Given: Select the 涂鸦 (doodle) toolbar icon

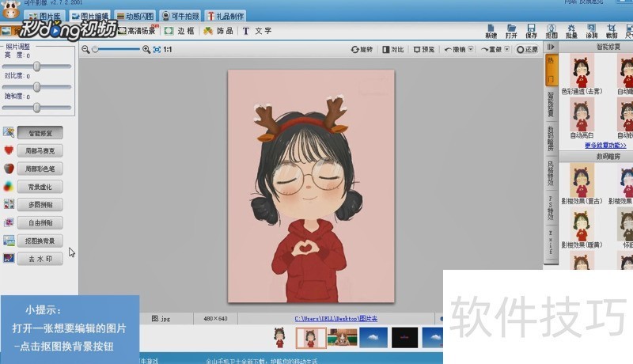Looking at the screenshot, I should (591, 31).
